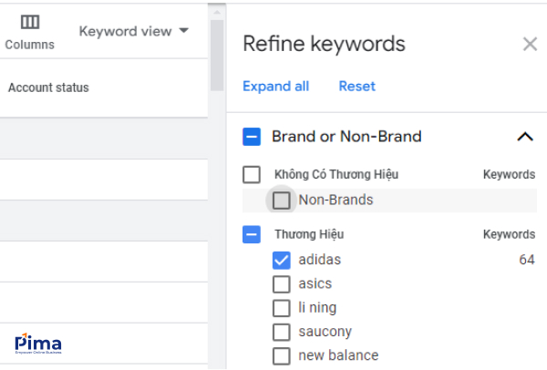Tick the li ning checkbox
The width and height of the screenshot is (547, 370).
pyautogui.click(x=282, y=308)
